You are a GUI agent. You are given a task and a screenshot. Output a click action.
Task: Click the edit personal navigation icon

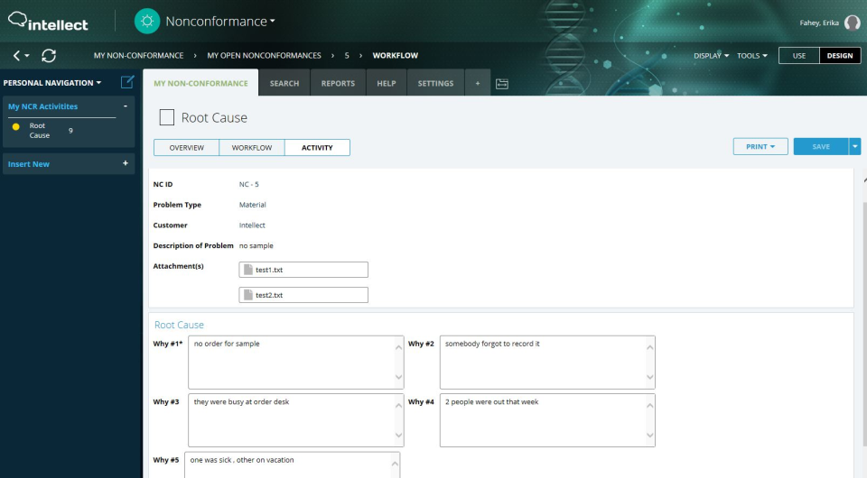click(127, 82)
